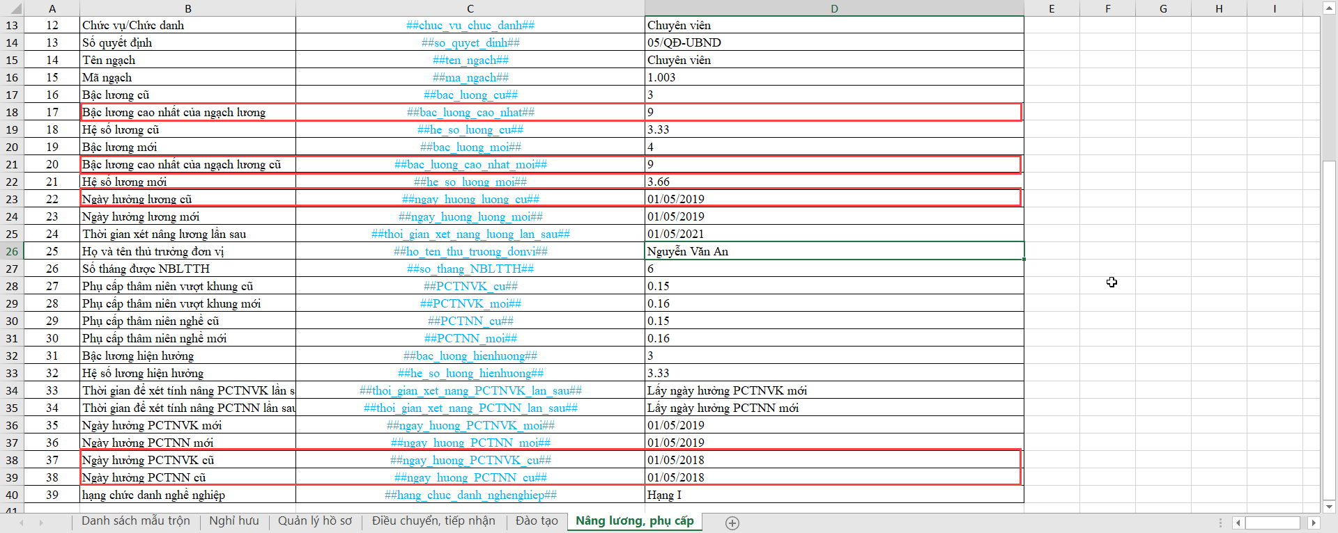
Task: Select row 26 header
Action: click(x=12, y=251)
